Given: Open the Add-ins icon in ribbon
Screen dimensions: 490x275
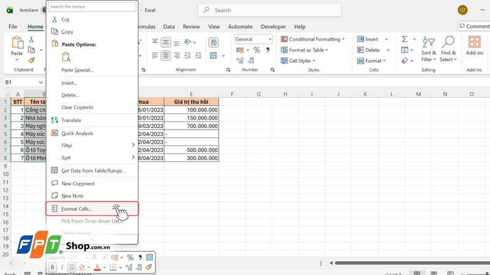Looking at the screenshot, I should 474,46.
